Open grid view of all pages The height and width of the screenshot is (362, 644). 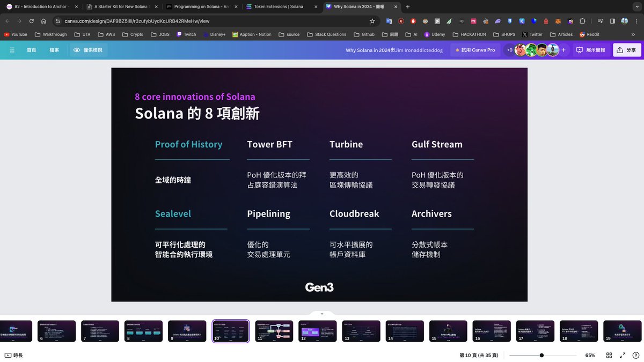[x=609, y=355]
